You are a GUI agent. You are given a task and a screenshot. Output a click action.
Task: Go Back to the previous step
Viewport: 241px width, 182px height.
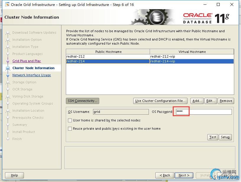coord(165,175)
